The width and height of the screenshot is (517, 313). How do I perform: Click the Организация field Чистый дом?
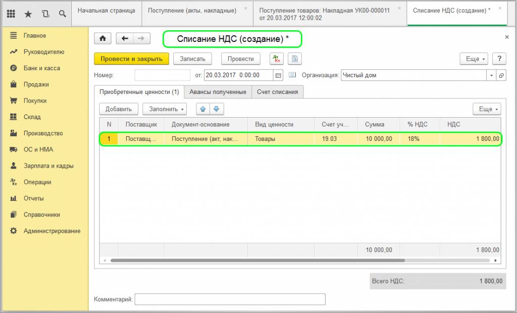(x=414, y=75)
